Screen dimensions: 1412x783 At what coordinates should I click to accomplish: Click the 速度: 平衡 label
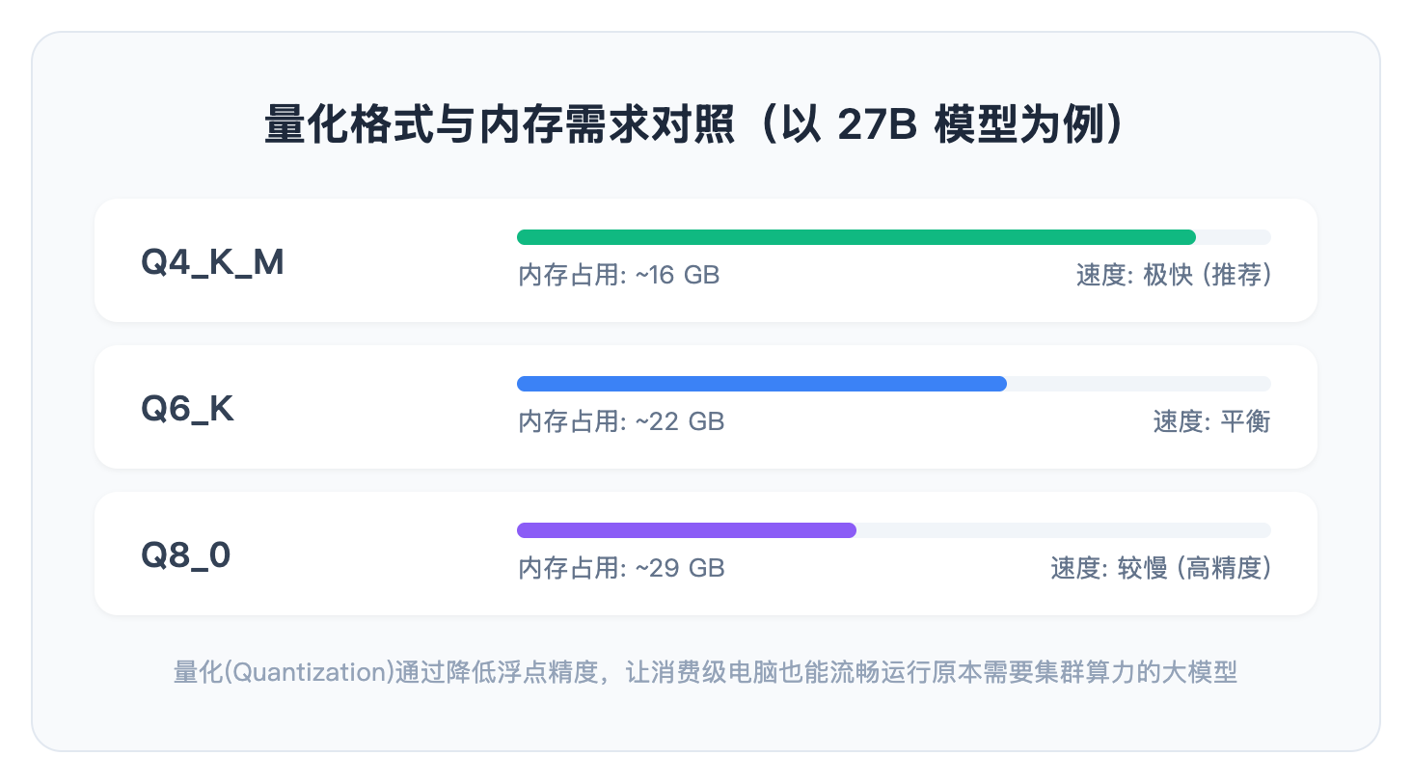pos(1212,422)
